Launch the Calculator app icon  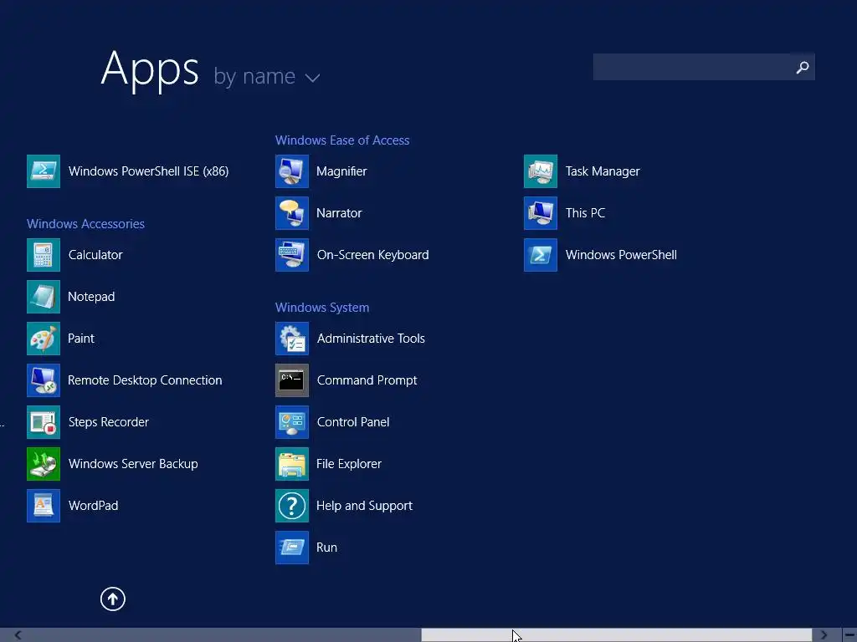pyautogui.click(x=44, y=255)
